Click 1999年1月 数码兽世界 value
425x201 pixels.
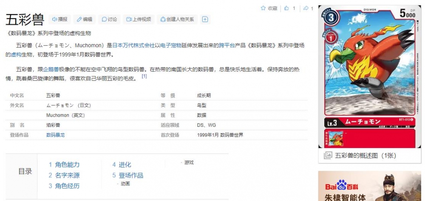coord(220,135)
